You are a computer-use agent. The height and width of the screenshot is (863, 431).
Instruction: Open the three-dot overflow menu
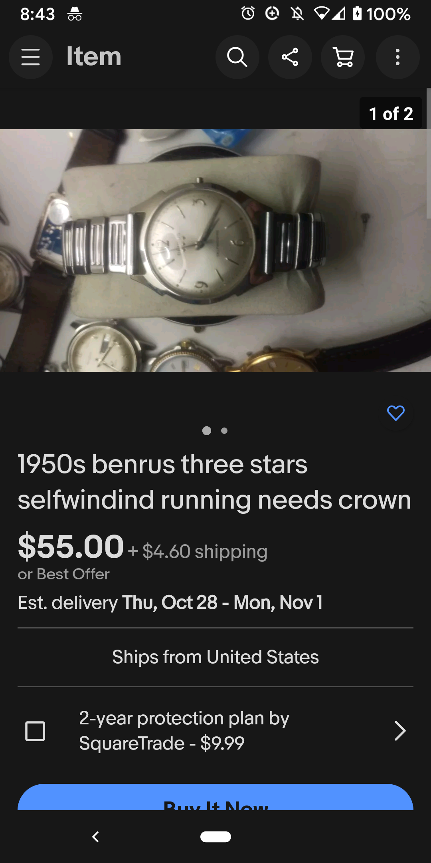[397, 57]
